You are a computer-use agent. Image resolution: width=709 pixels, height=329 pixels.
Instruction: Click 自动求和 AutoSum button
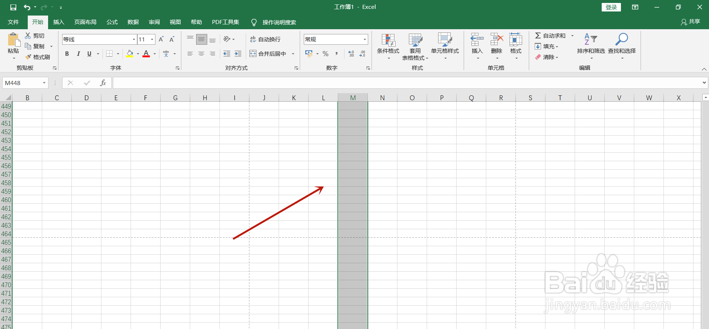tap(550, 35)
